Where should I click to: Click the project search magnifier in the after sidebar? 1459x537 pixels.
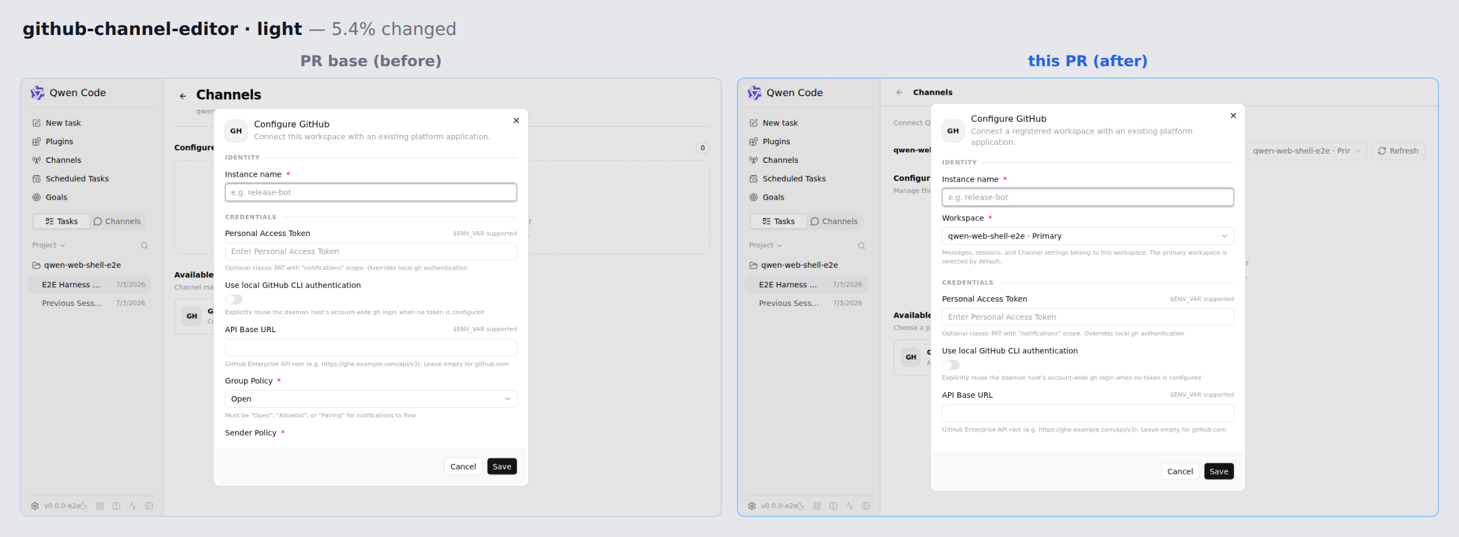[861, 245]
